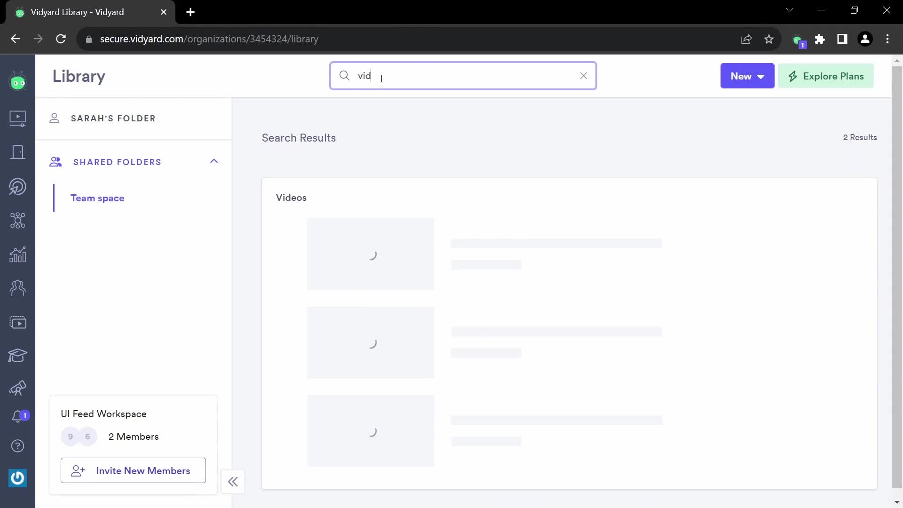
Task: Open the analytics bar chart icon
Action: 18,254
